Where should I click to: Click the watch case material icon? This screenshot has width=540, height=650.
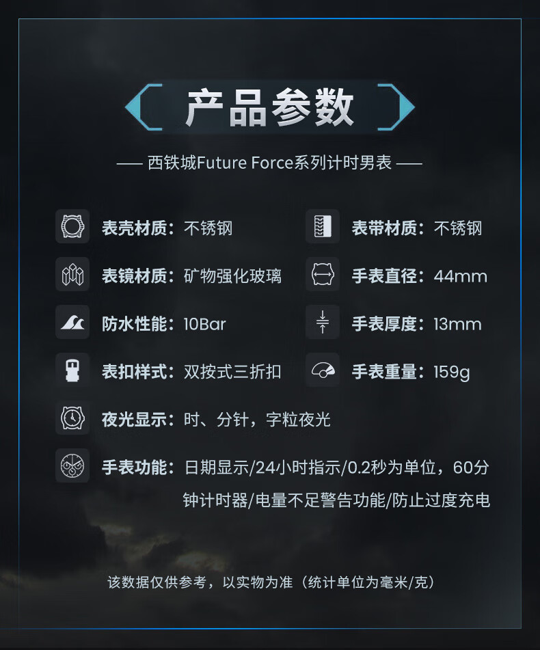tap(72, 227)
